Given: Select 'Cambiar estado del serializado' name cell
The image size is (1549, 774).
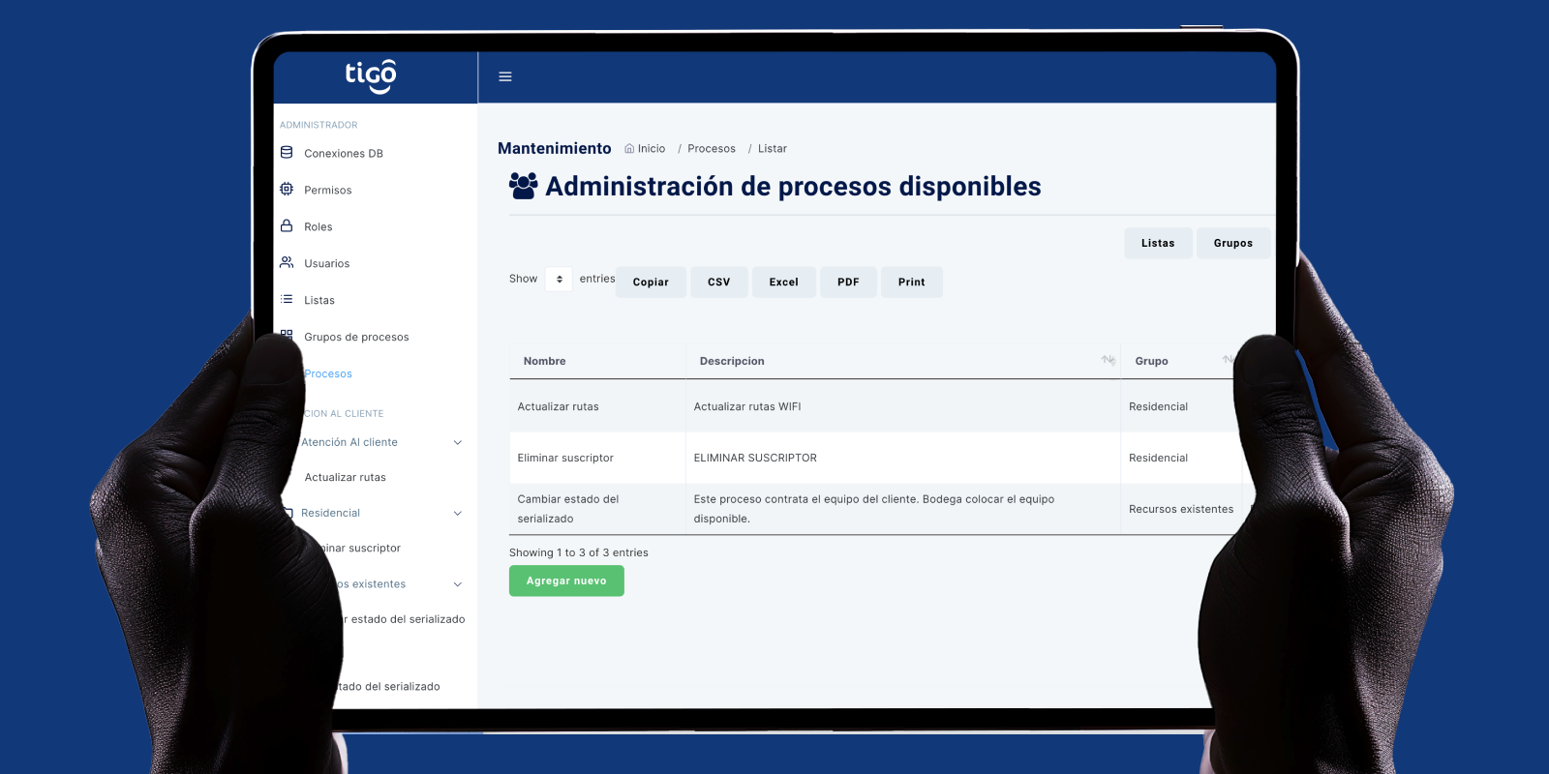Looking at the screenshot, I should (597, 509).
